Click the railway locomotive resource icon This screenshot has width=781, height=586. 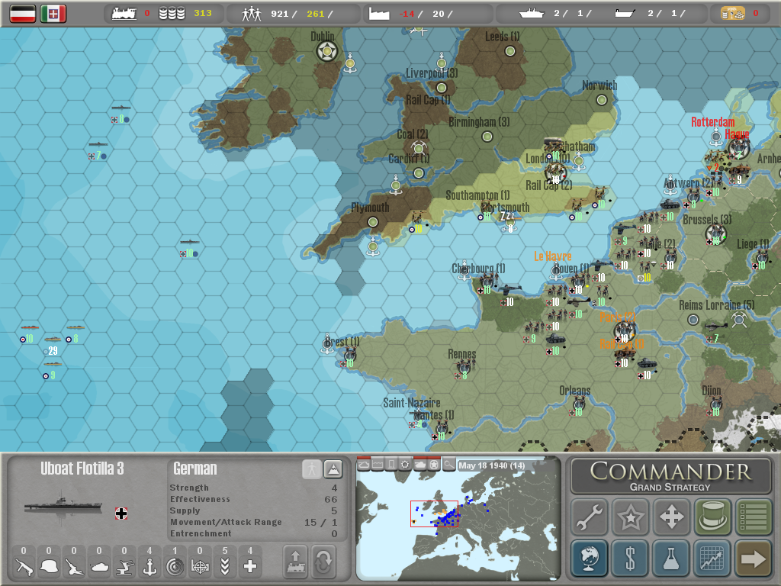pyautogui.click(x=124, y=14)
